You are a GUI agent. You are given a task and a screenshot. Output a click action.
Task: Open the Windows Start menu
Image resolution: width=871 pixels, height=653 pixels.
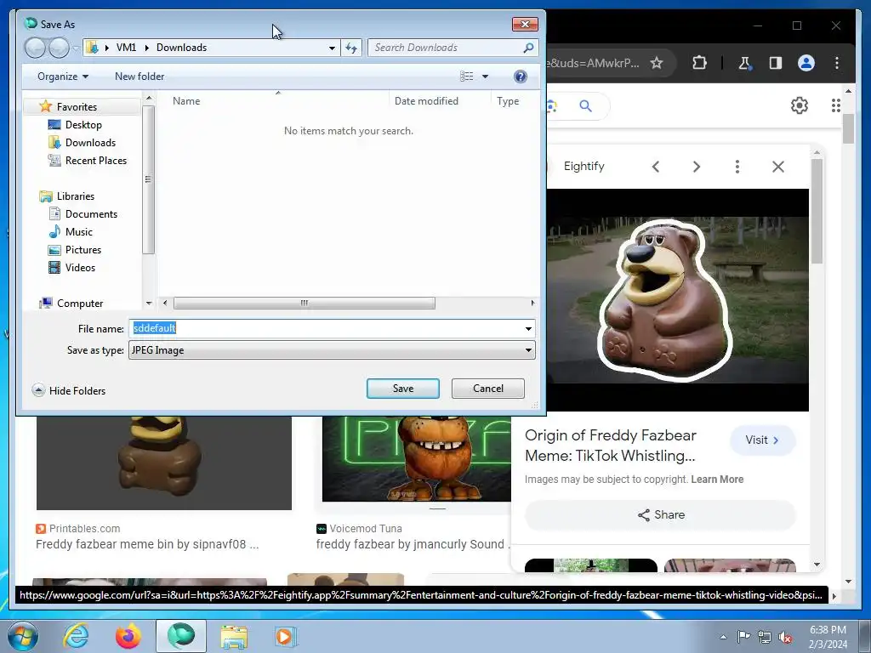22,636
